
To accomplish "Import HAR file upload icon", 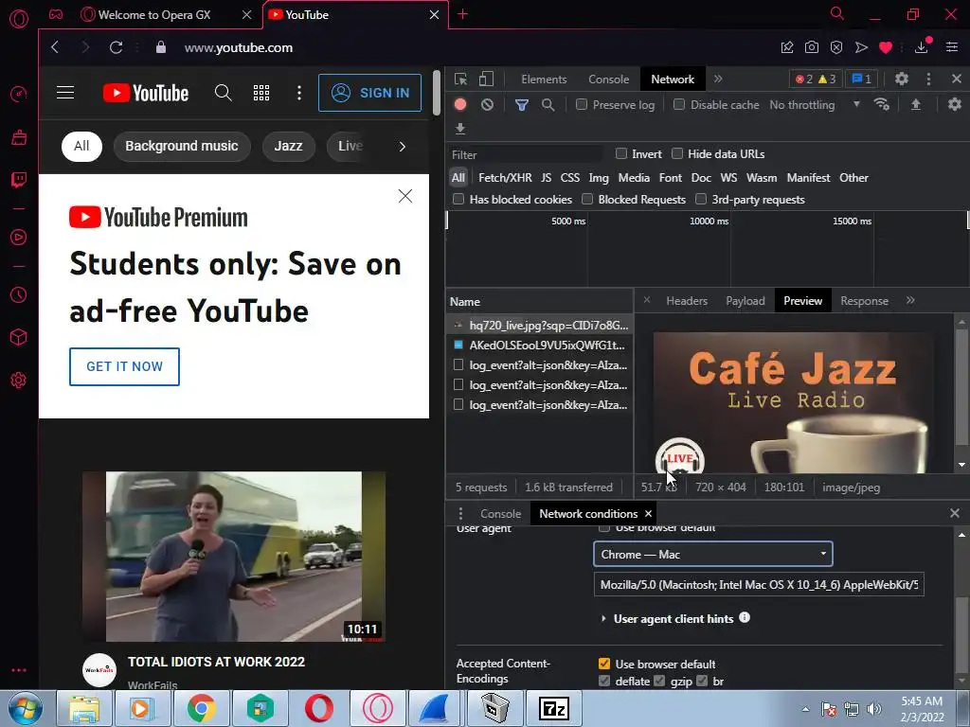I will [x=916, y=104].
